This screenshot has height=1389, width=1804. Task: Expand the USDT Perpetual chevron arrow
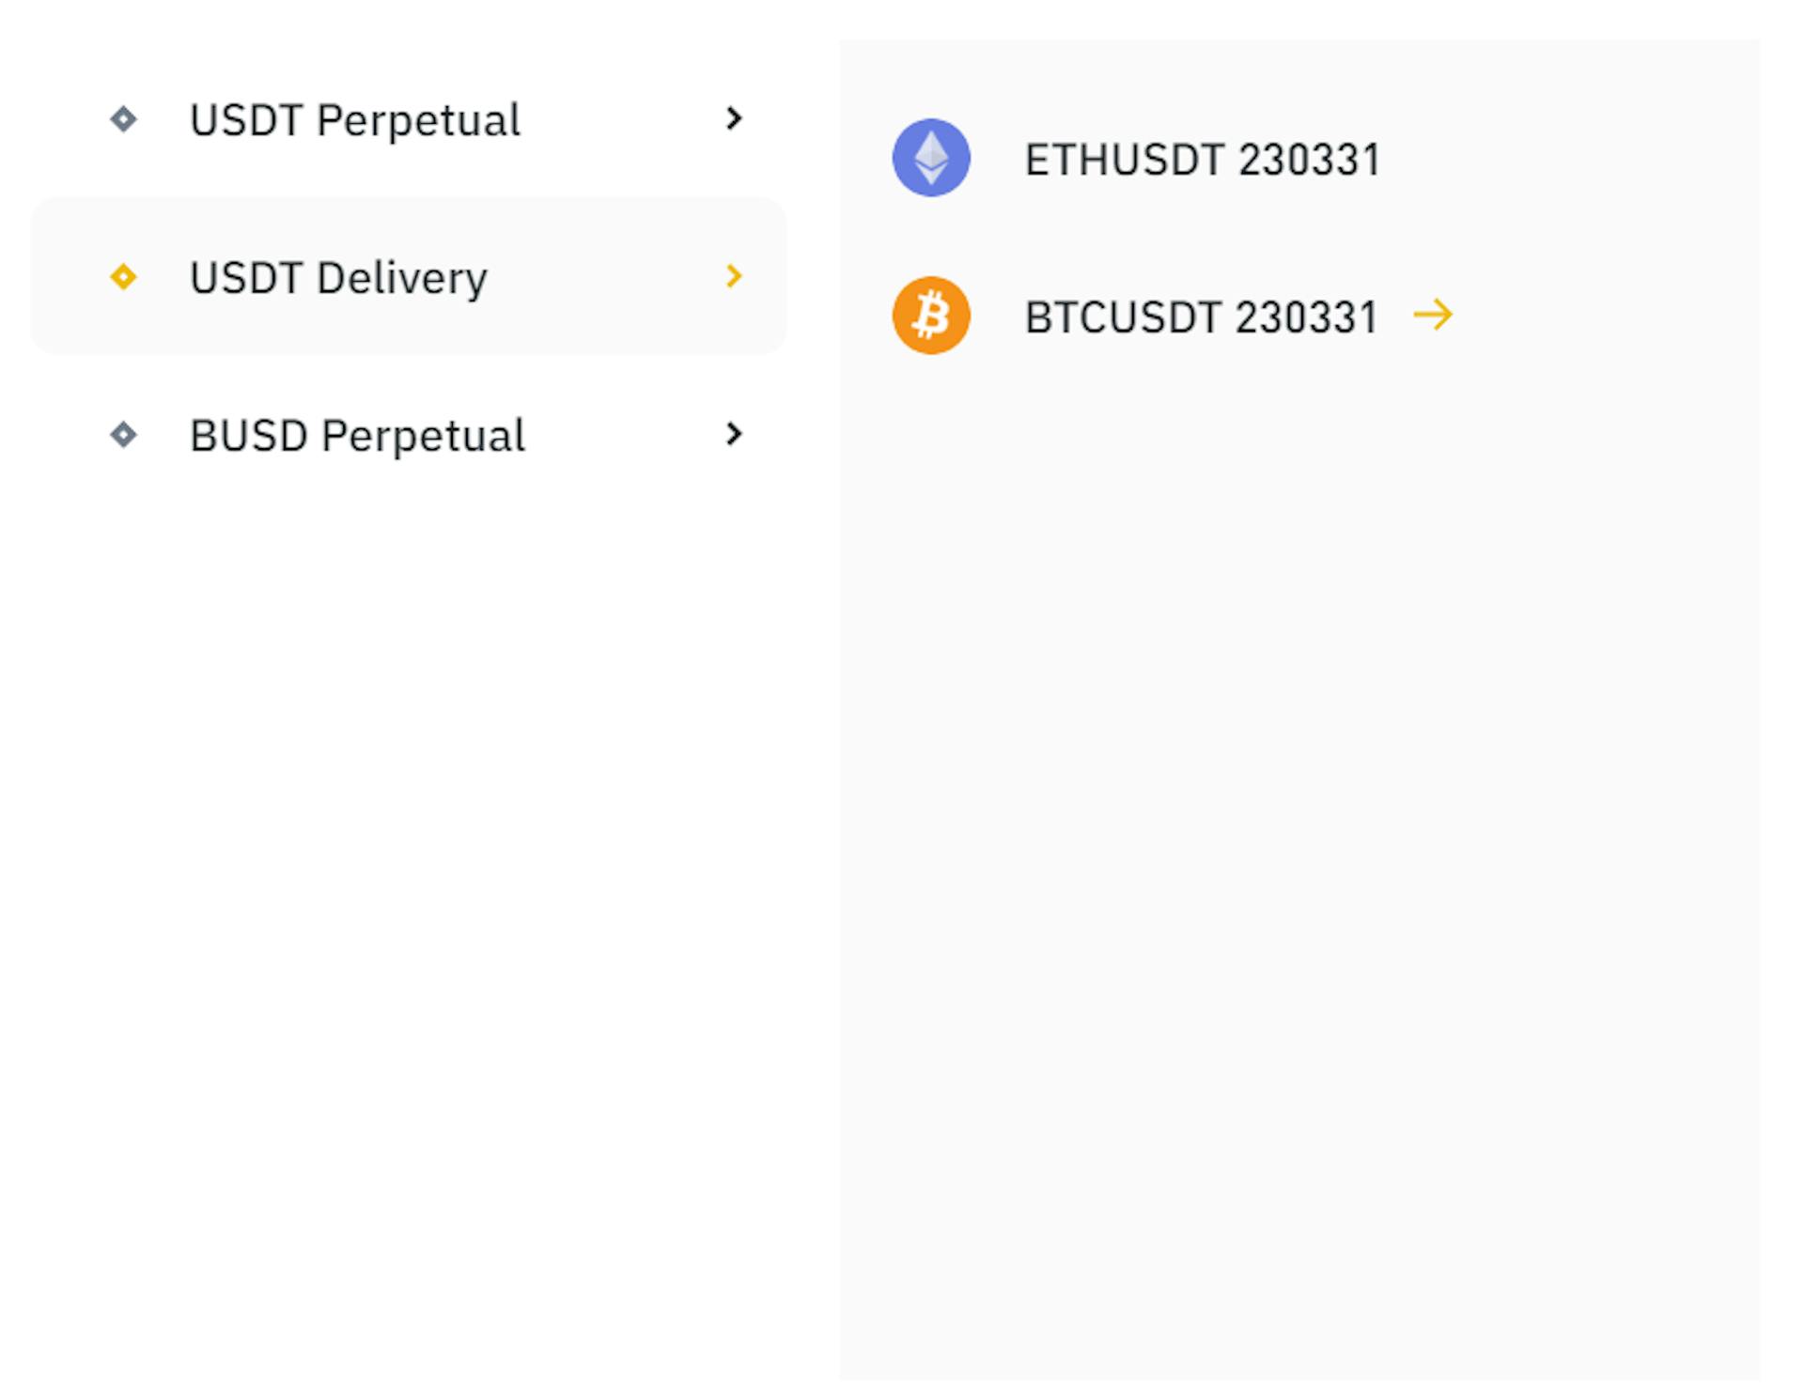coord(734,118)
